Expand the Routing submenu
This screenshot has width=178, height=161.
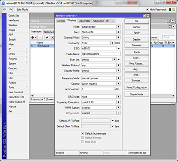(x=18, y=58)
